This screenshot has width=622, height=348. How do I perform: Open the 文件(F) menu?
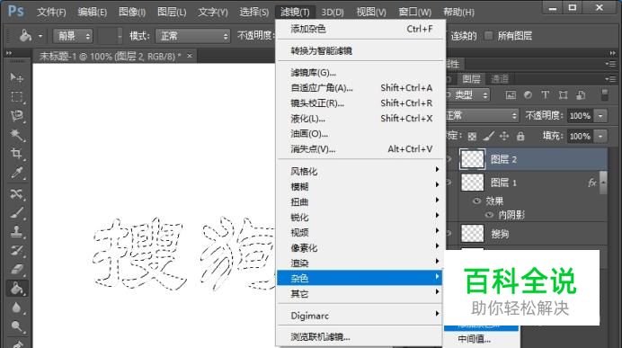pyautogui.click(x=51, y=13)
